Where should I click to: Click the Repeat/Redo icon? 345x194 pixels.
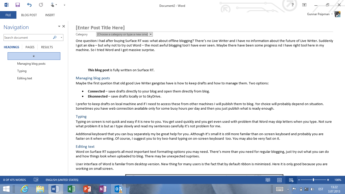41,5
